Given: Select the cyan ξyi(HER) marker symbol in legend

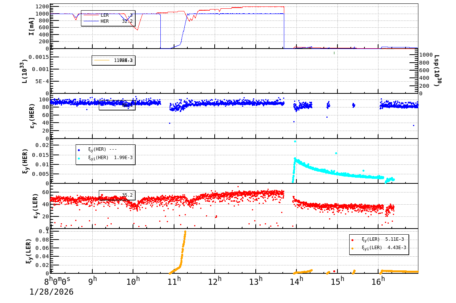Looking at the screenshot, I should pyautogui.click(x=79, y=158).
